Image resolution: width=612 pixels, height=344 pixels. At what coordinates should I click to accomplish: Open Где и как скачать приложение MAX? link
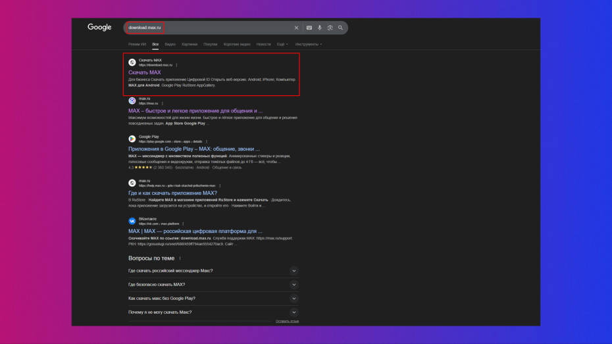click(x=172, y=193)
